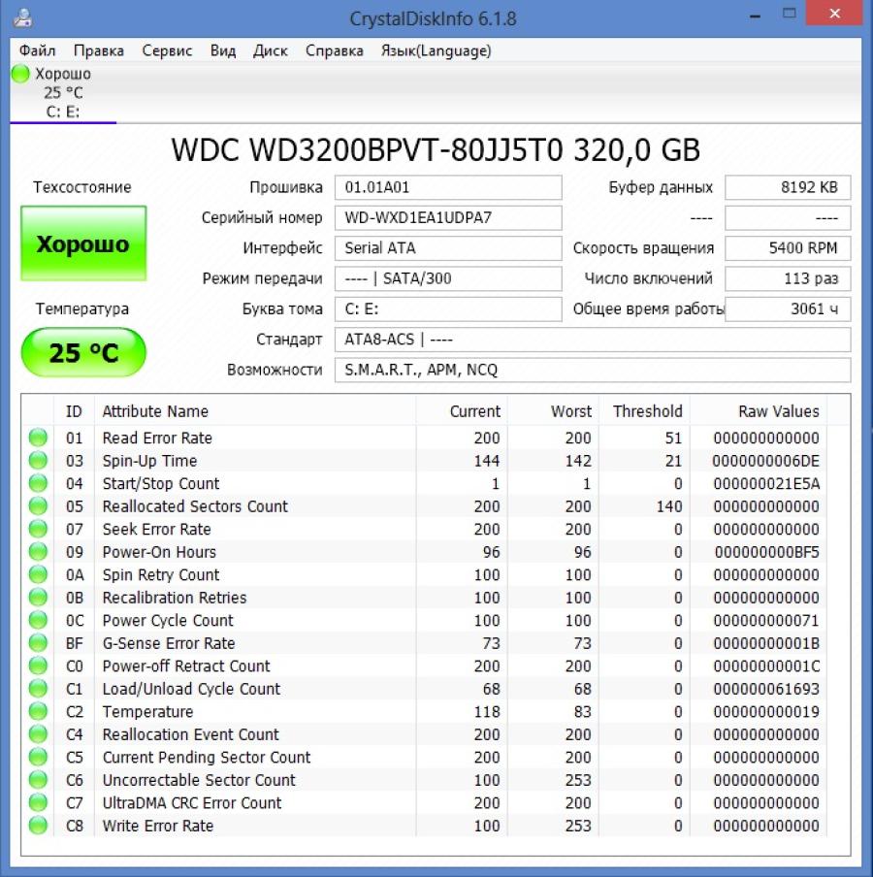
Task: Click the 25 °C temperature badge
Action: click(82, 353)
